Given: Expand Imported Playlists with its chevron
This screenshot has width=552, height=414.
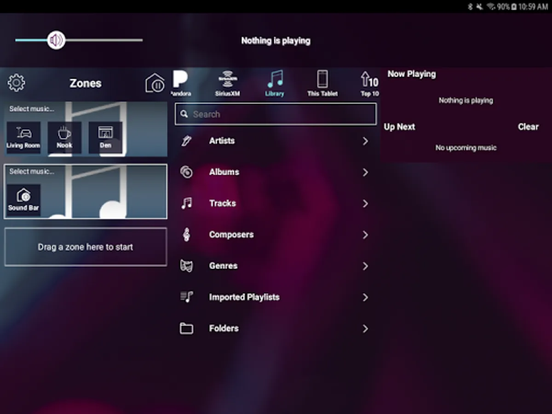Looking at the screenshot, I should [x=365, y=298].
